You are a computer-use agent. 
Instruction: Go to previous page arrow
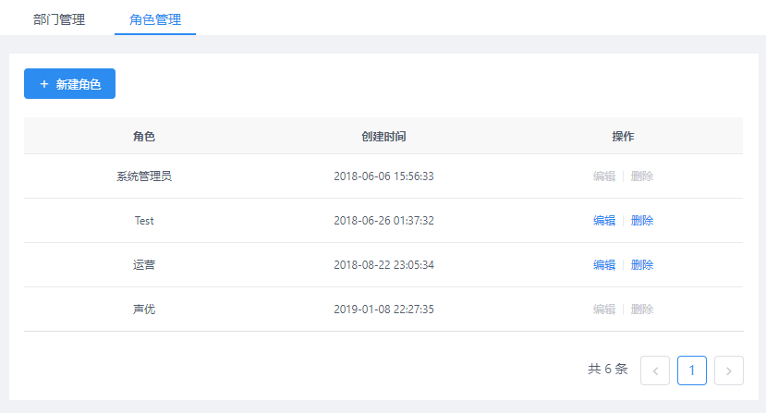click(655, 370)
